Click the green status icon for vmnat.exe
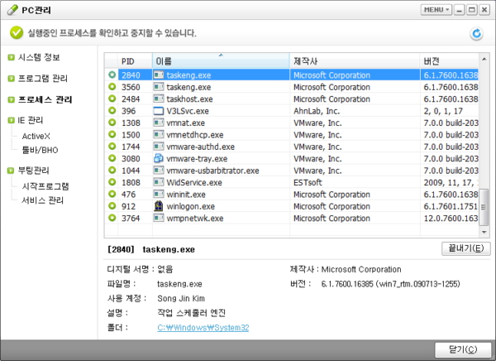 tap(112, 123)
